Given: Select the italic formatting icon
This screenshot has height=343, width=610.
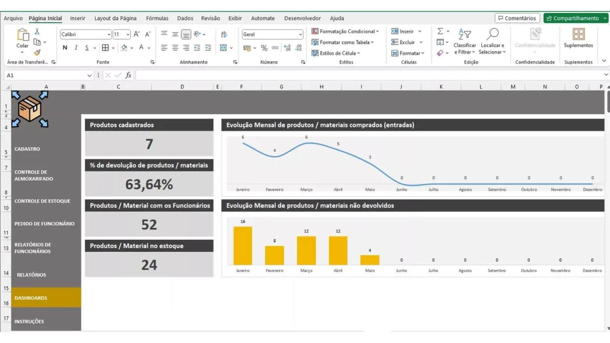Looking at the screenshot, I should pos(76,48).
